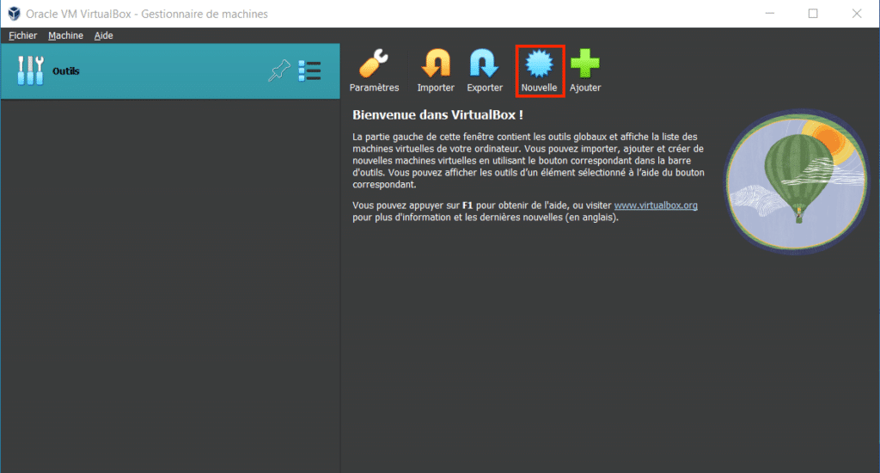Pin the Outils tools pane
The width and height of the screenshot is (880, 473).
coord(279,71)
